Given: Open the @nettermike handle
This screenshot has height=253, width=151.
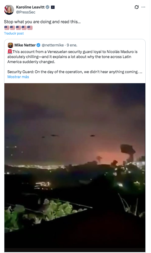Looking at the screenshot, I should tap(53, 45).
